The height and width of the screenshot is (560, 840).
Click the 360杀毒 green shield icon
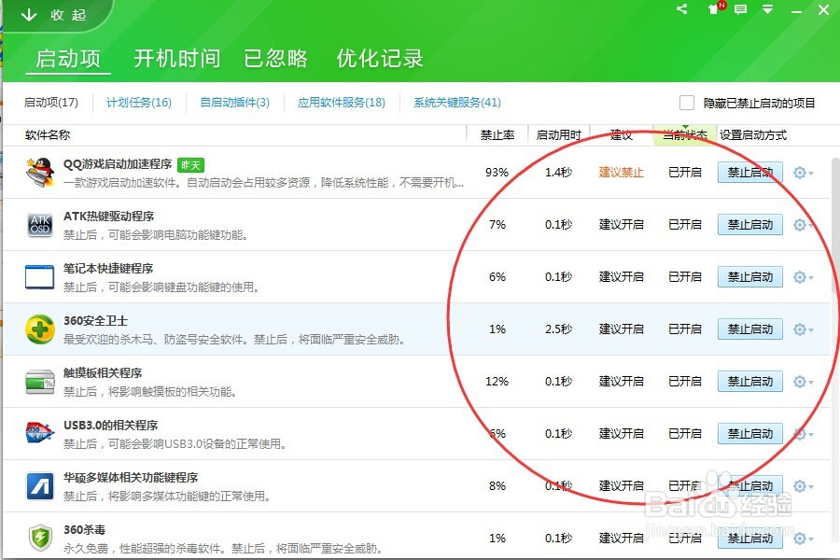[41, 538]
